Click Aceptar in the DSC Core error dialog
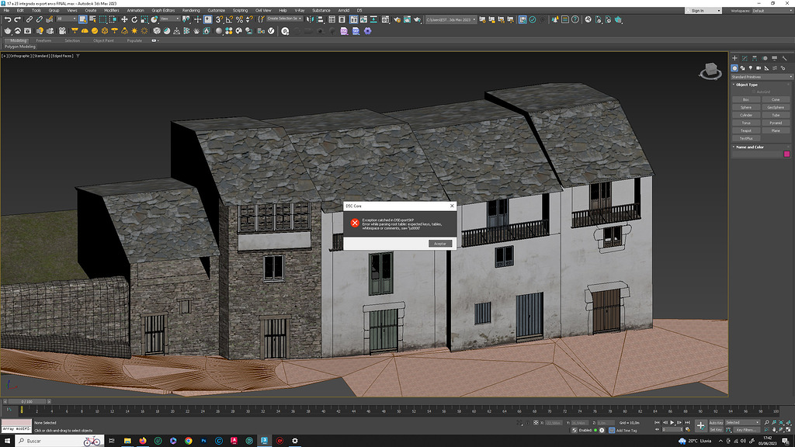Viewport: 795px width, 447px height. coord(439,243)
